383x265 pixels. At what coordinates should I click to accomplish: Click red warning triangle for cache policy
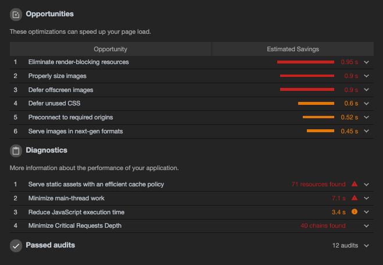pyautogui.click(x=355, y=184)
